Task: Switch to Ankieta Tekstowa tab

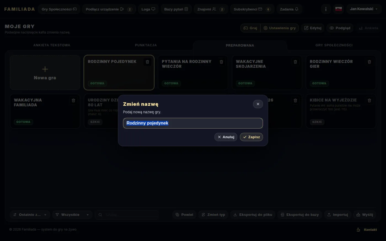Action: [52, 45]
